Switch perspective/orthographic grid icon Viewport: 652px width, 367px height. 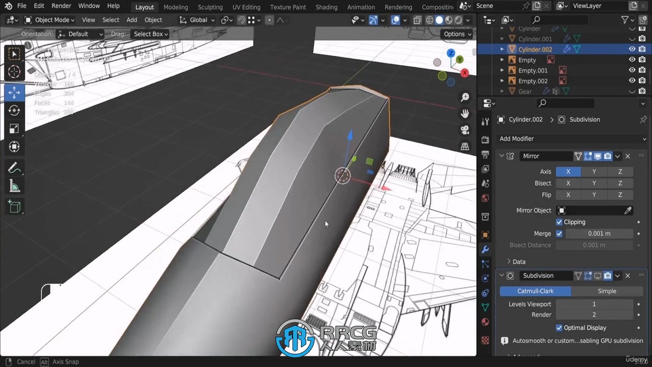pos(465,146)
